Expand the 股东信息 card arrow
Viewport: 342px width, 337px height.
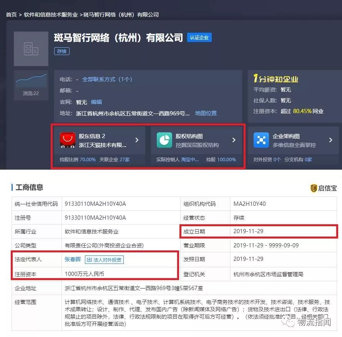137,140
